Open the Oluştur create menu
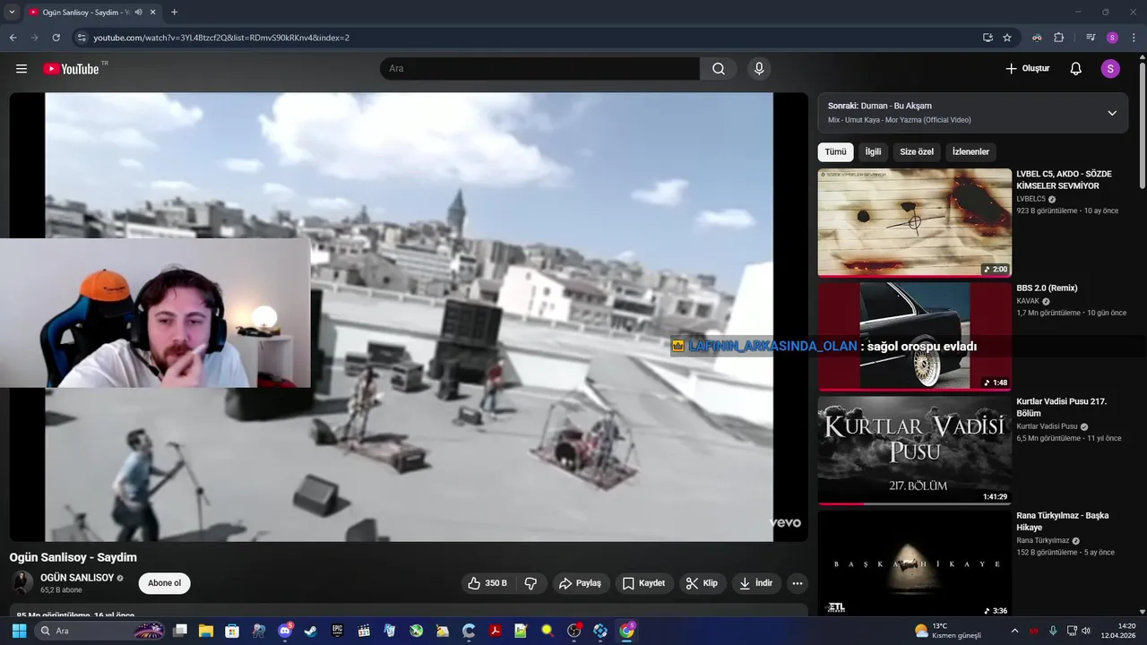 point(1027,69)
